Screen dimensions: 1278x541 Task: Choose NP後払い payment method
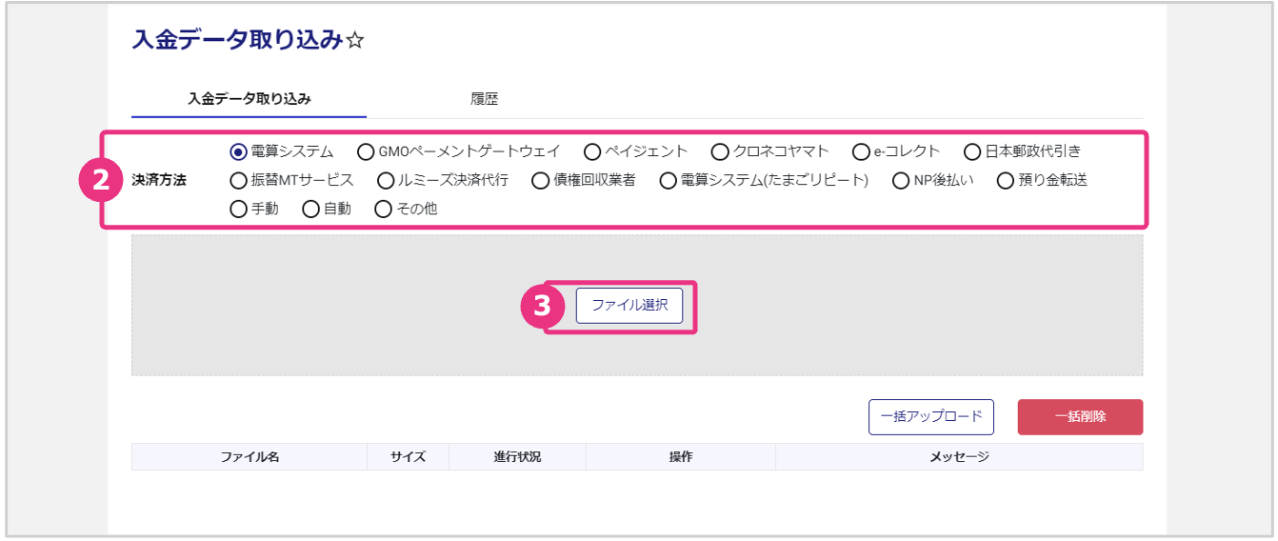[901, 180]
